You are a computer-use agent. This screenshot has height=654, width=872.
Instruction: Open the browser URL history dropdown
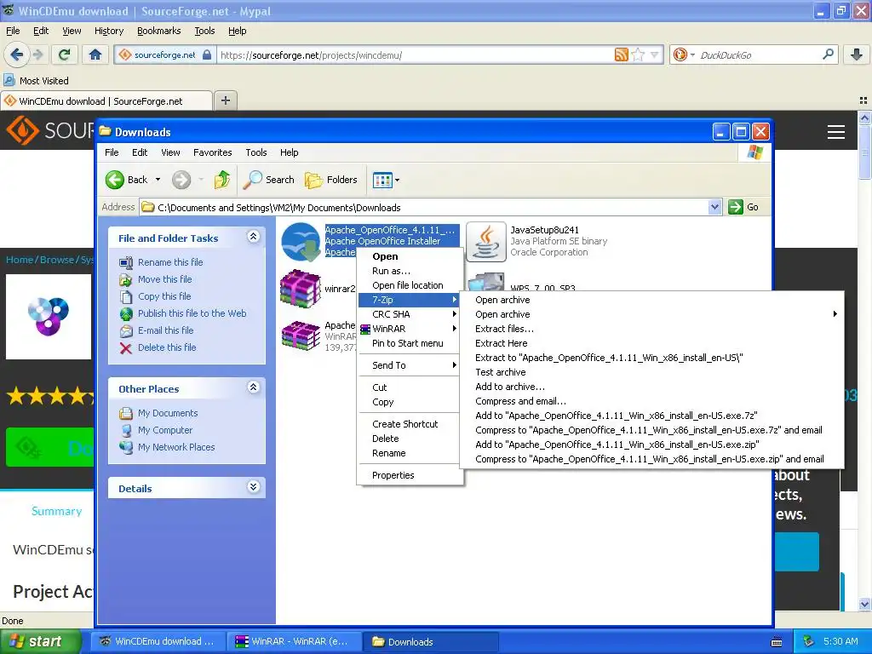(x=655, y=54)
